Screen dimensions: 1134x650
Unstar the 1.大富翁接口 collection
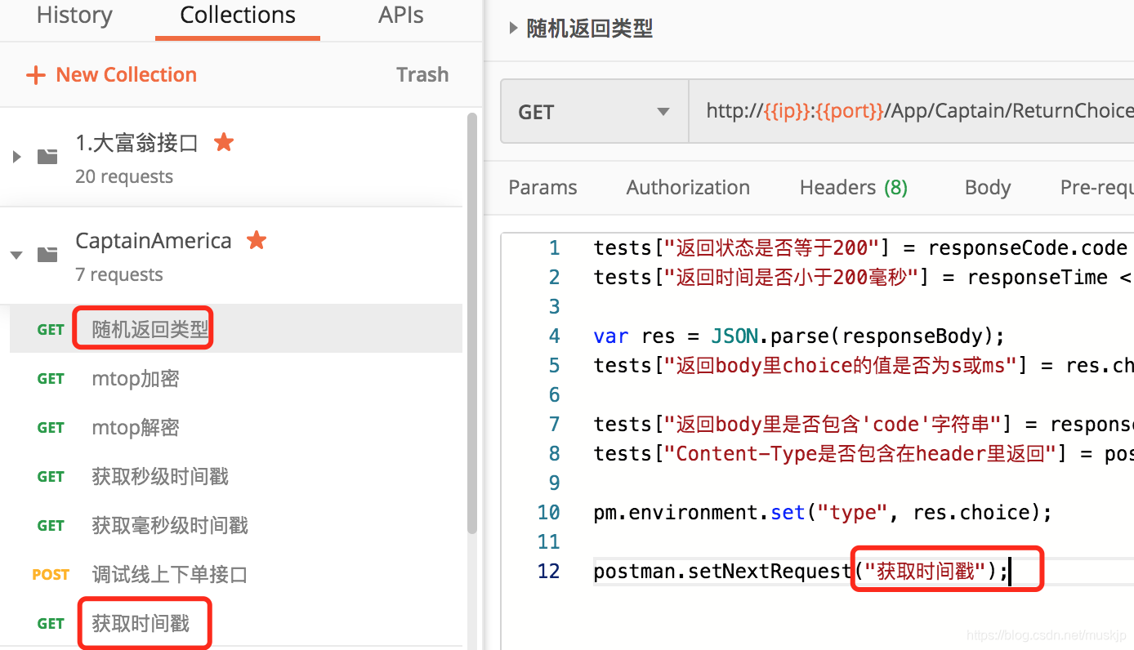coord(224,143)
